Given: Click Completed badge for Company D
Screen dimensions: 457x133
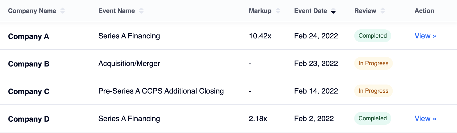Looking at the screenshot, I should point(373,118).
